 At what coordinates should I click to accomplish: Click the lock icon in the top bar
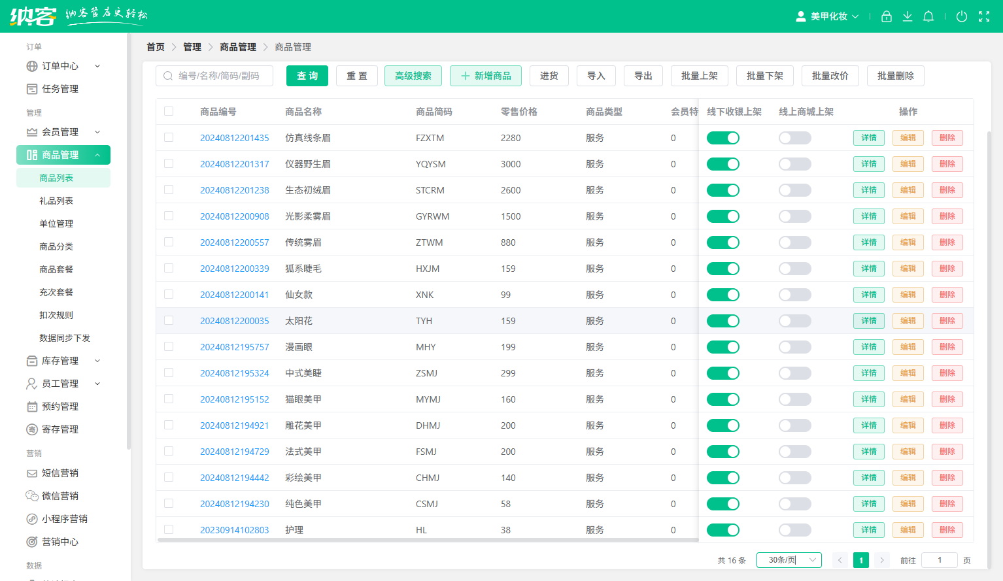pos(886,16)
